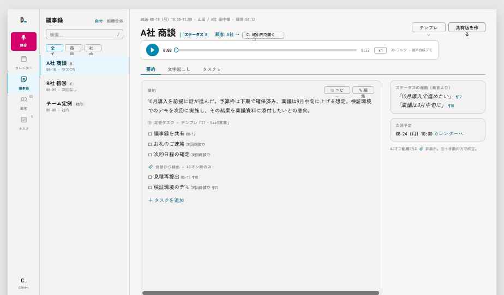Image resolution: width=504 pixels, height=295 pixels.
Task: Open the テンプレ dropdown
Action: [x=429, y=28]
